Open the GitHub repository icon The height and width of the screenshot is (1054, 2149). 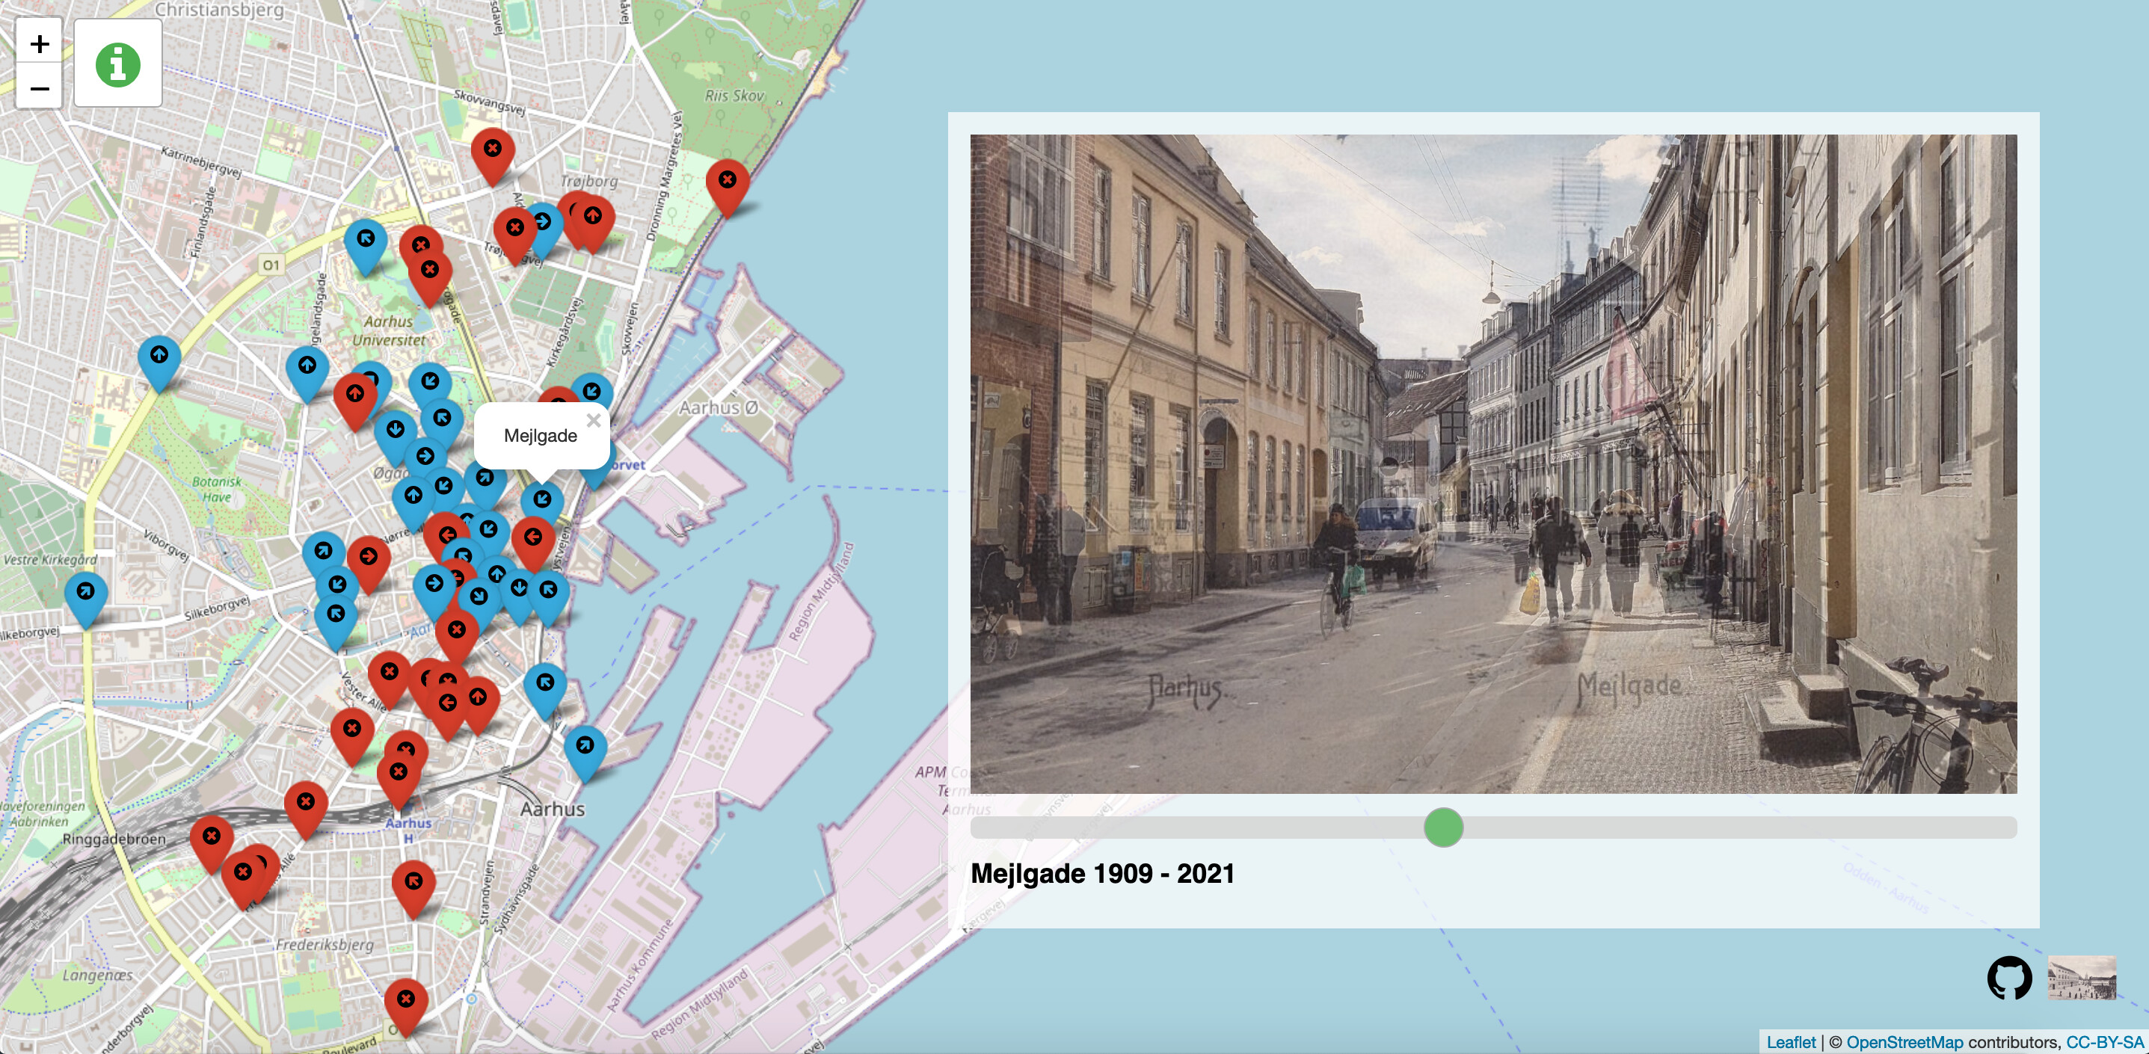coord(2009,977)
